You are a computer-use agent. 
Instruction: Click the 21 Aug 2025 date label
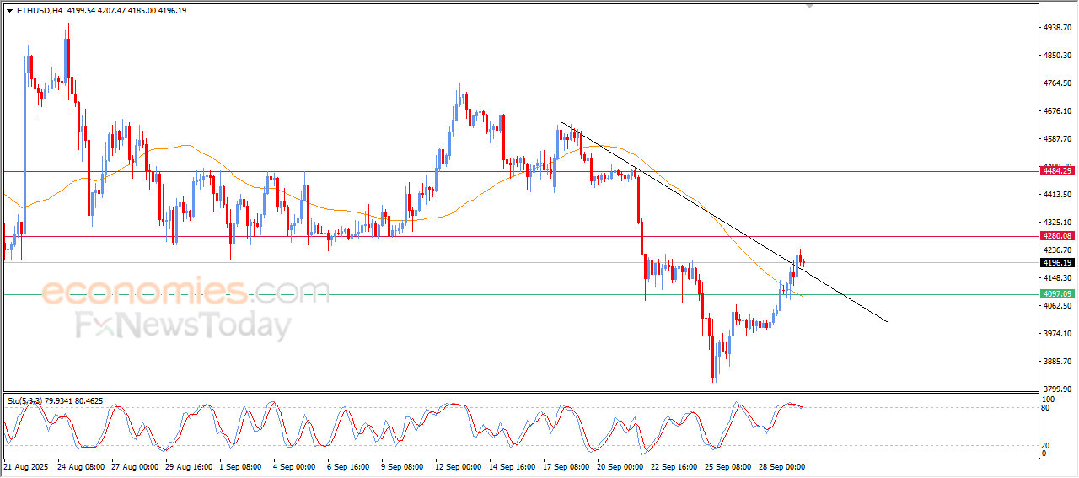(27, 466)
